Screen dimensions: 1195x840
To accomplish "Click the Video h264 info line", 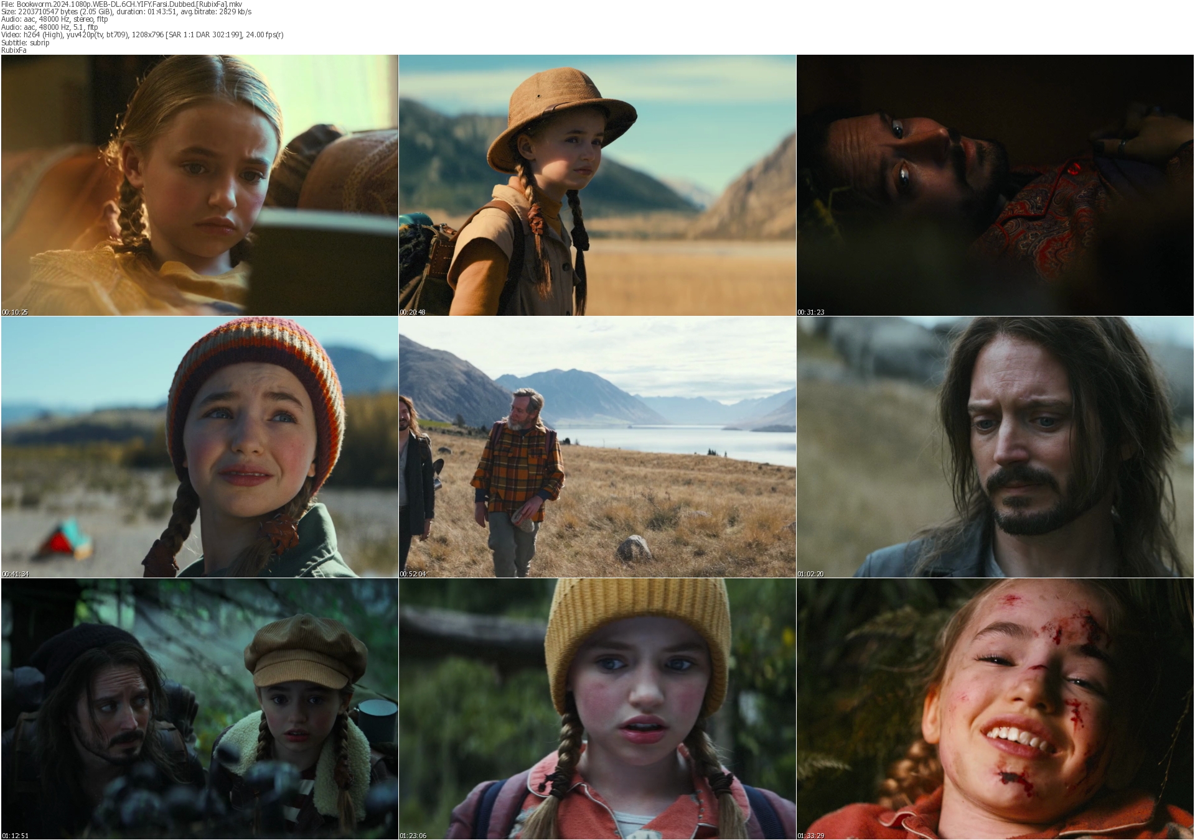I will (x=143, y=35).
